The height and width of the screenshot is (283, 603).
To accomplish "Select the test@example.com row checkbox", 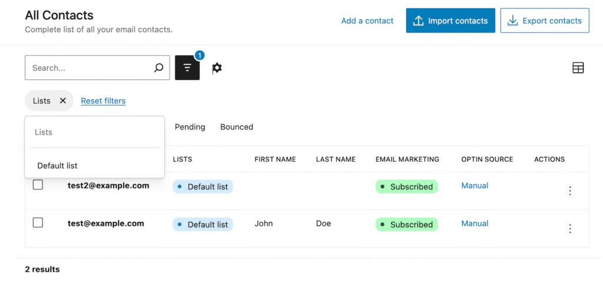I will tap(38, 222).
